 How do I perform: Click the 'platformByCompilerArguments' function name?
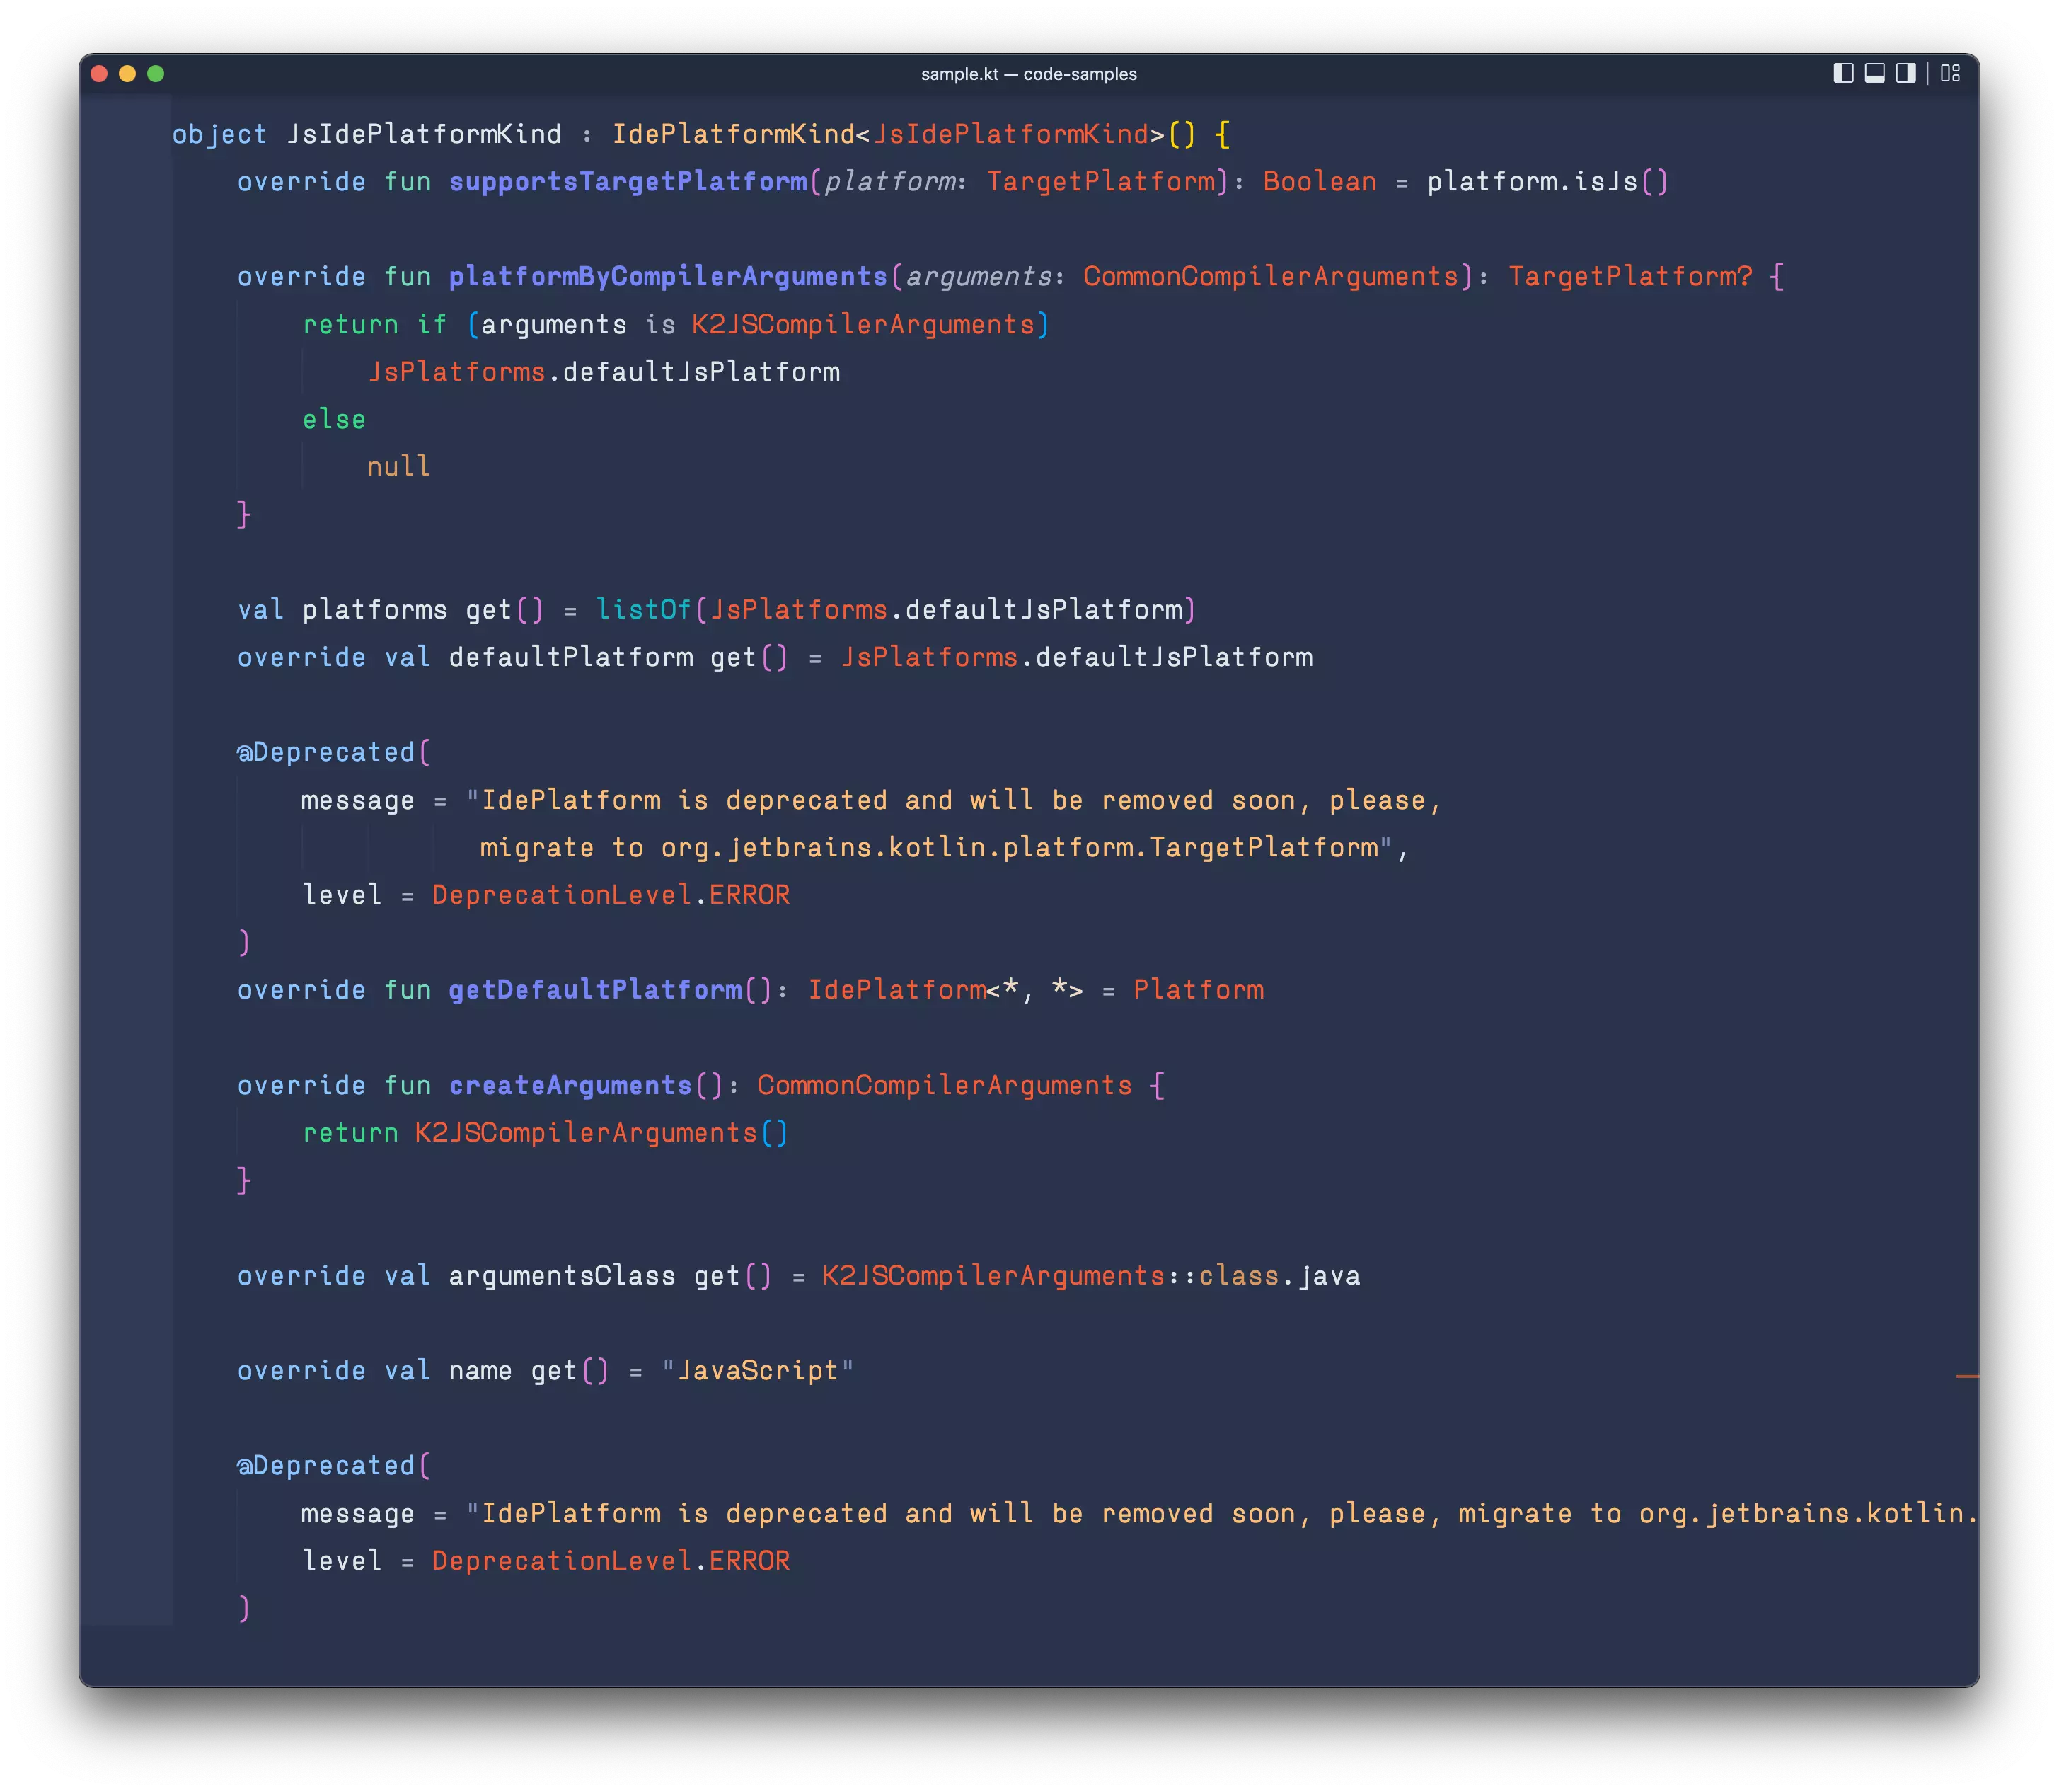pos(668,276)
